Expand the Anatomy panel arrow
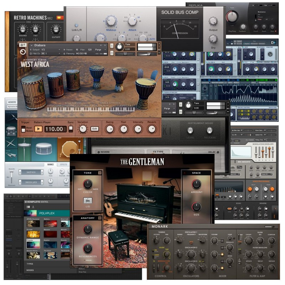The height and width of the screenshot is (285, 285). (x=100, y=218)
